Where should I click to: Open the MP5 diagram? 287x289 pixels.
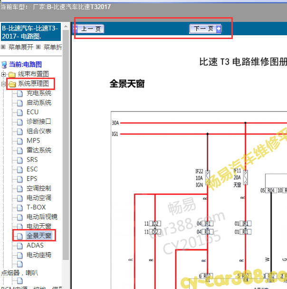coord(33,140)
